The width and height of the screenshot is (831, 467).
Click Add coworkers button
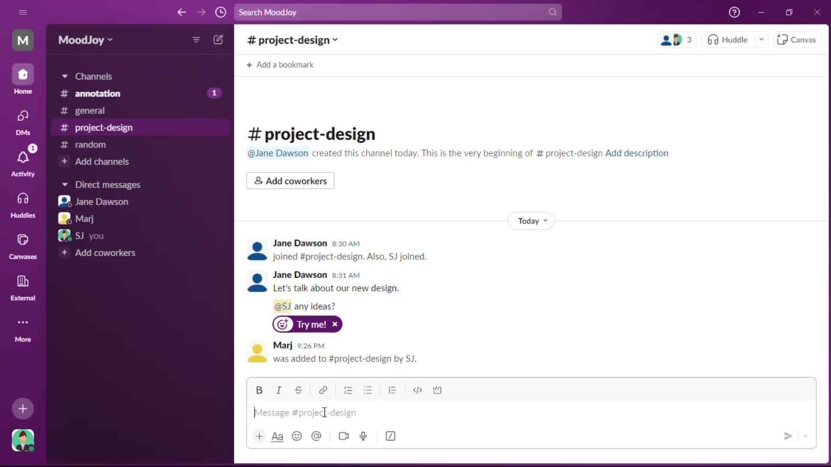(x=291, y=181)
